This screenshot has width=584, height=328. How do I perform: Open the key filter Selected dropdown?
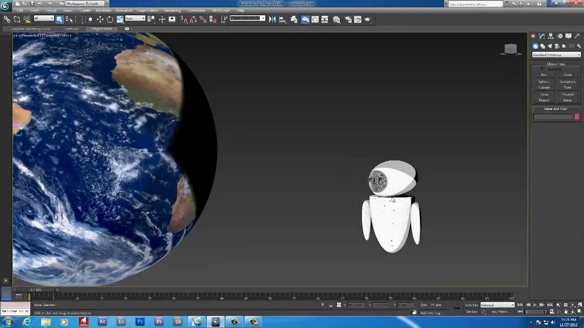point(497,305)
